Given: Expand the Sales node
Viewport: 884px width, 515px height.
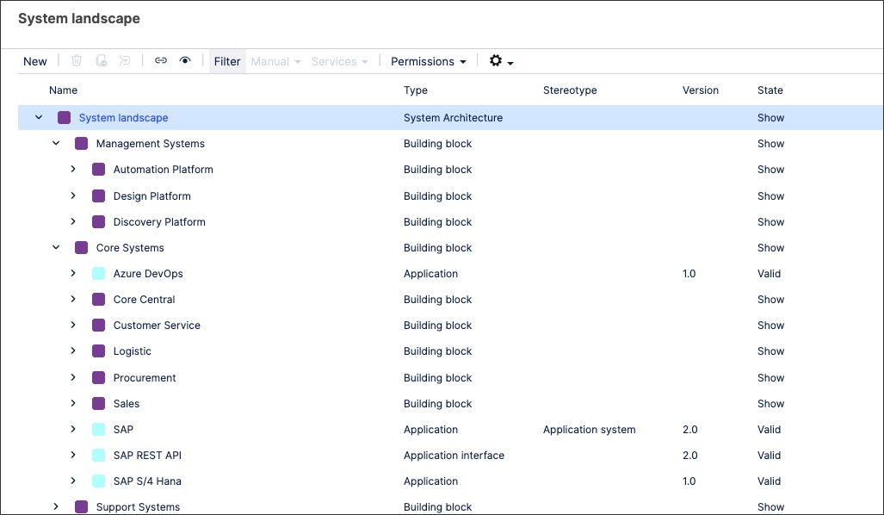Looking at the screenshot, I should tap(73, 403).
